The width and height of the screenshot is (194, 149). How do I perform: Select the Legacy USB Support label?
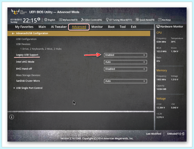pyautogui.click(x=27, y=55)
